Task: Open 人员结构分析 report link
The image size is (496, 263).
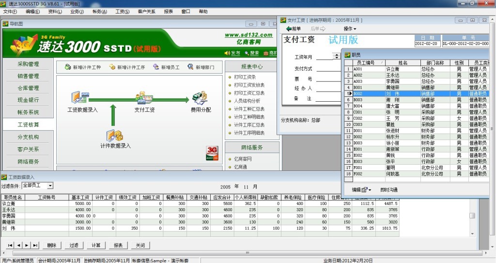Action: tap(247, 101)
